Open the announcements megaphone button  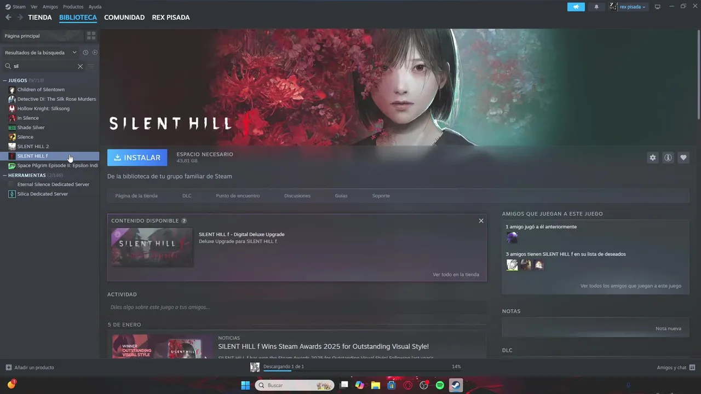click(576, 7)
